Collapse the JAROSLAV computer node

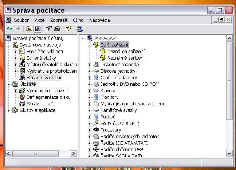point(82,39)
